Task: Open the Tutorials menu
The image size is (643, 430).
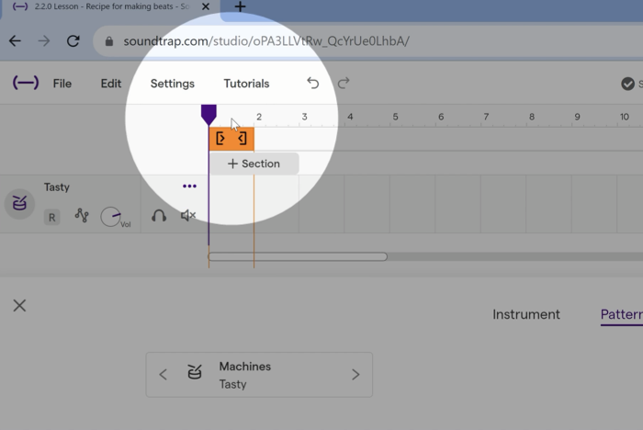Action: pos(246,84)
